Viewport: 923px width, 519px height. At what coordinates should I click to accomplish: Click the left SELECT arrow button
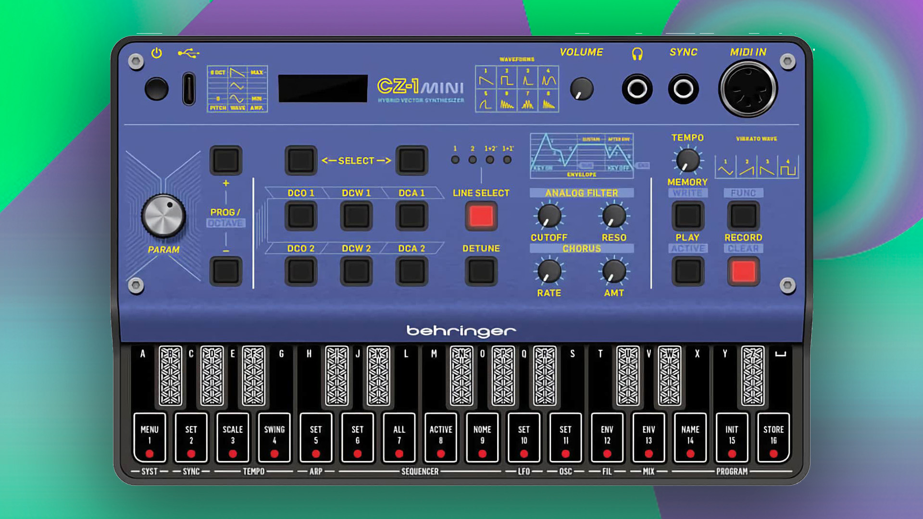pos(301,161)
